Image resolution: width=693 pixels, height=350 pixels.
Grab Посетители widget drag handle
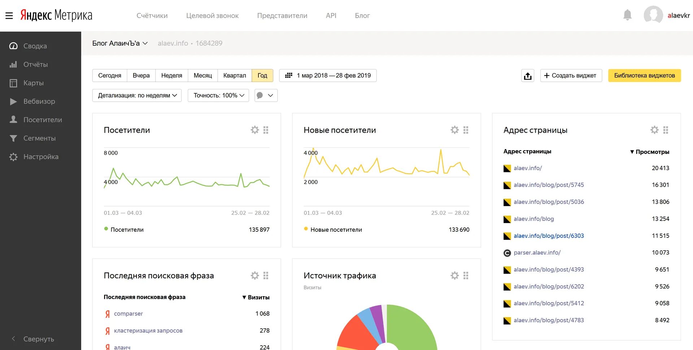(266, 130)
